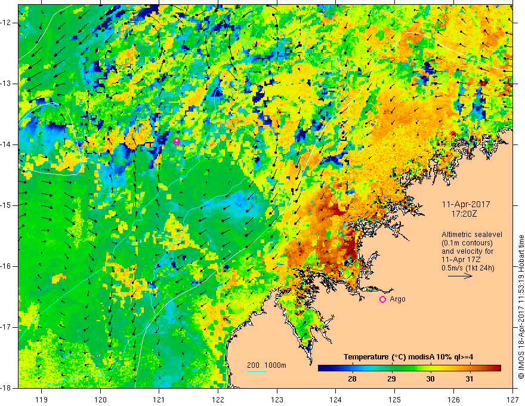Click the colorbar tick label '30'
The width and height of the screenshot is (525, 406).
[431, 379]
